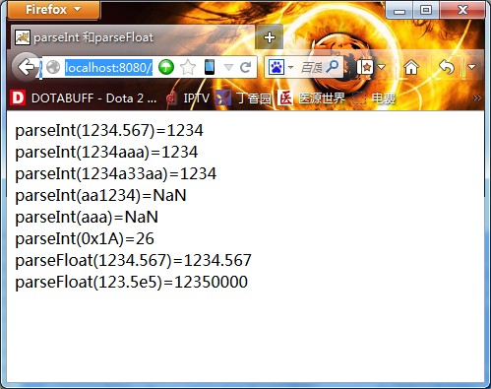The image size is (491, 389).
Task: Open the search engine selector arrow
Action: tap(290, 68)
